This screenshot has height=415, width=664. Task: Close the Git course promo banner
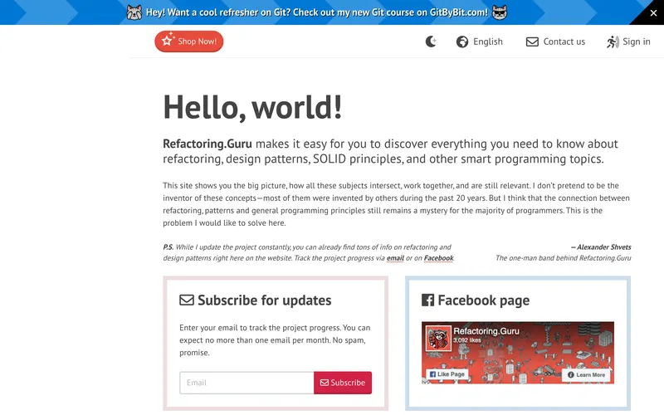pyautogui.click(x=653, y=12)
